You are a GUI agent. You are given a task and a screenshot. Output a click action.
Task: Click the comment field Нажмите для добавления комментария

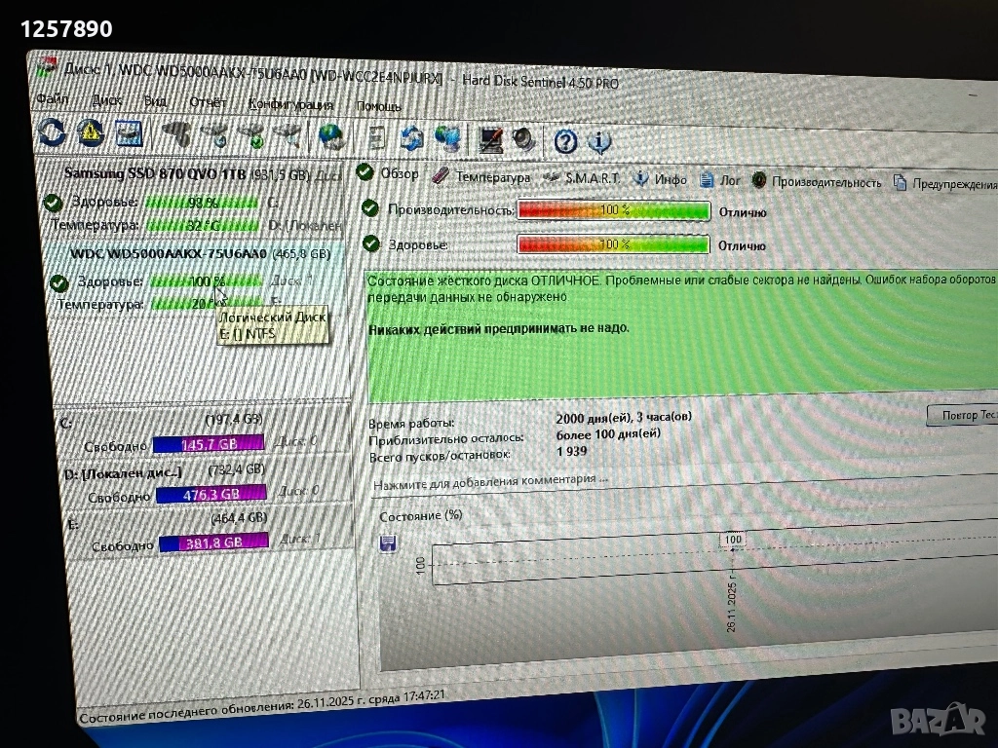coord(490,481)
